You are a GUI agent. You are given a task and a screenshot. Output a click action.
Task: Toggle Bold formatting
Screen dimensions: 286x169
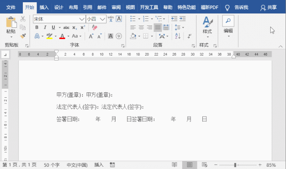[x=37, y=27]
